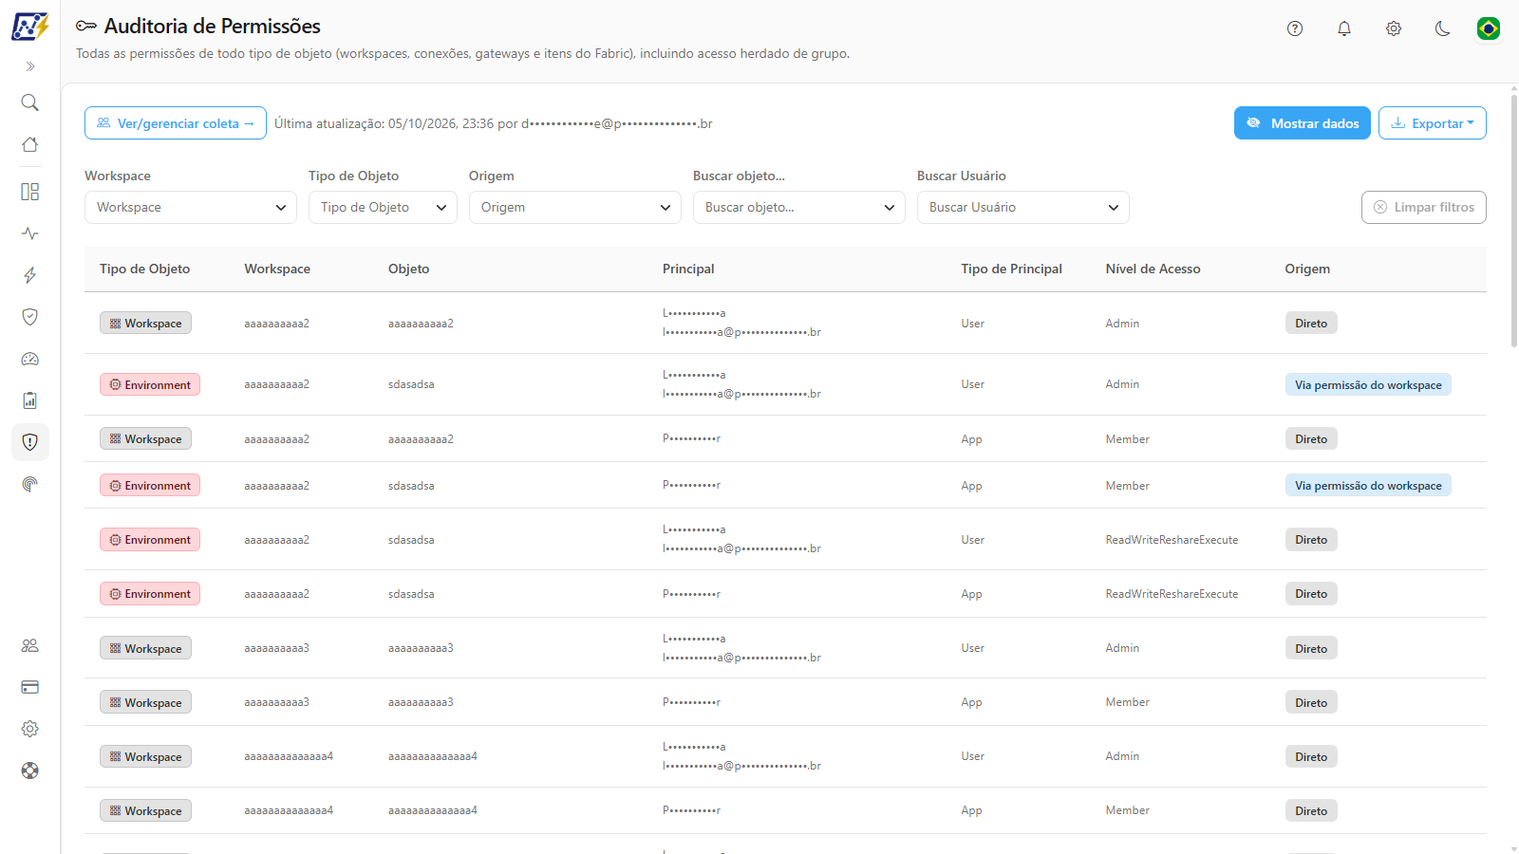
Task: Click the app logo in the sidebar
Action: [x=29, y=27]
